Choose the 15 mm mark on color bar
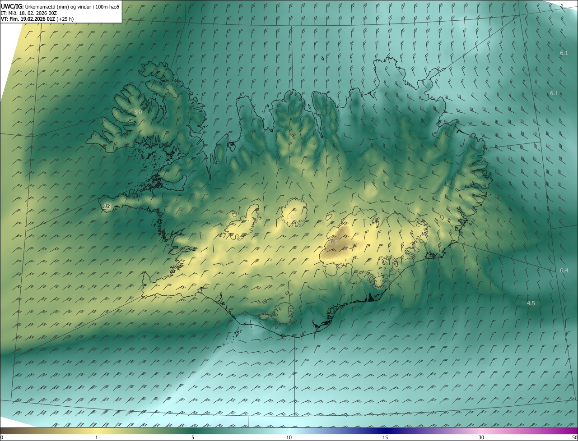Image resolution: width=578 pixels, height=441 pixels. click(x=385, y=438)
